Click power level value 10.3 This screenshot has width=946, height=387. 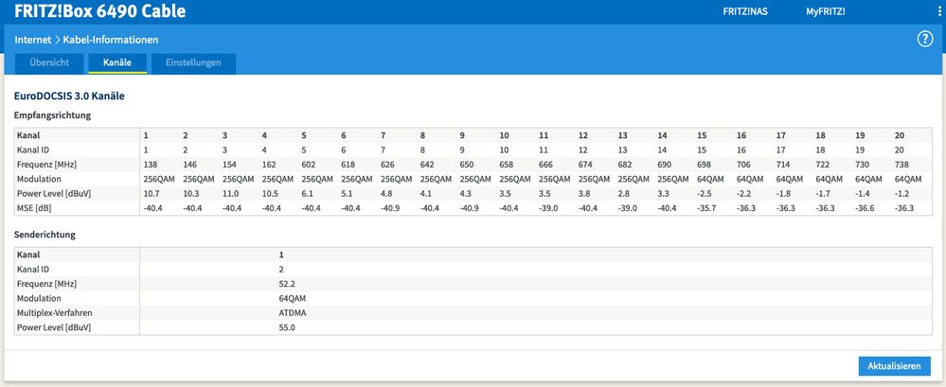pos(190,193)
